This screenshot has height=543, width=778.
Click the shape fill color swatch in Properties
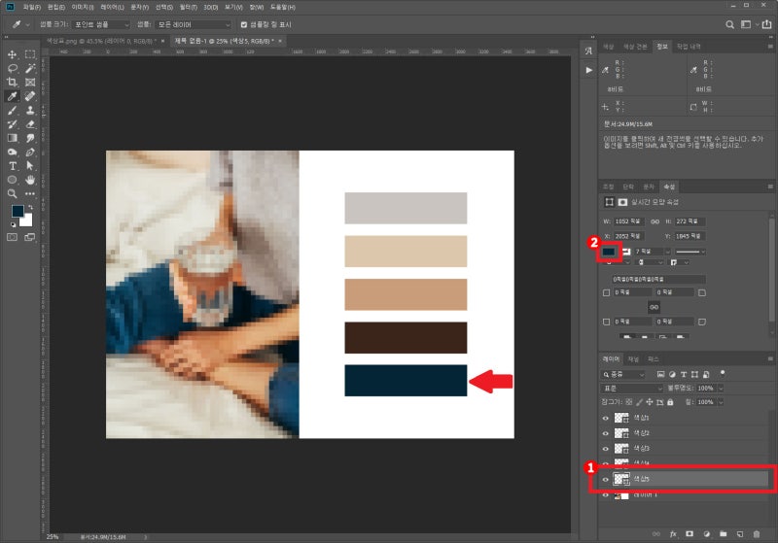point(609,252)
